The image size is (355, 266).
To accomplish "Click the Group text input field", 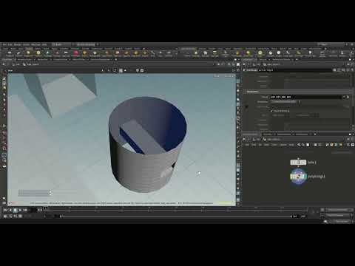I will tap(305, 97).
